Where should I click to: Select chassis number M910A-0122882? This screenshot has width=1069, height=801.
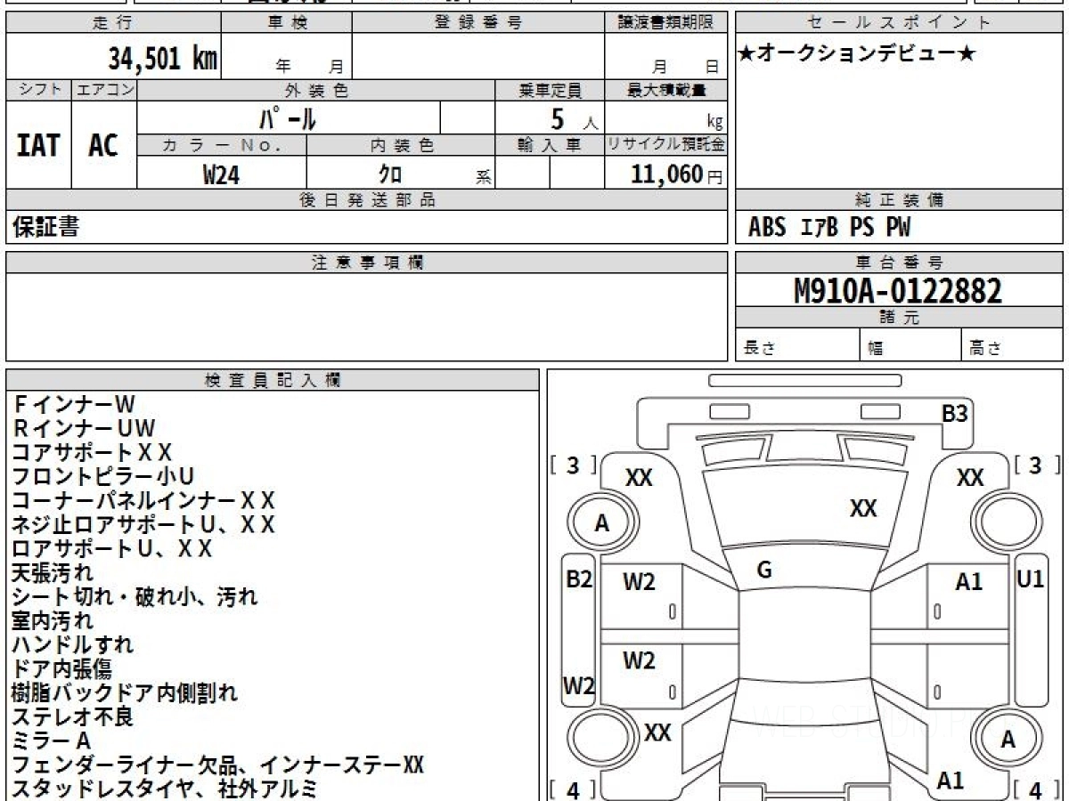click(898, 291)
